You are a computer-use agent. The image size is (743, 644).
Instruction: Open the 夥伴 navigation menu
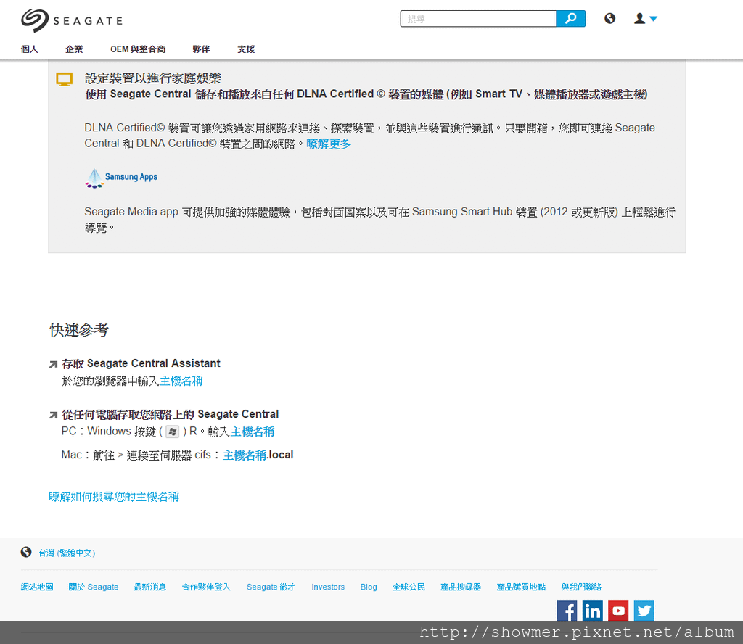[201, 49]
